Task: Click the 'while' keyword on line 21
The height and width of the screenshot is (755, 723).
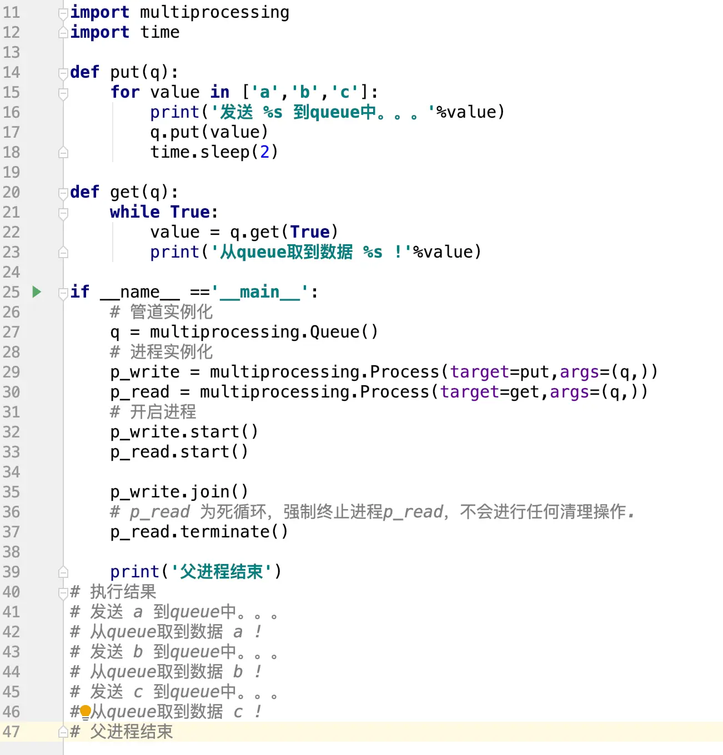Action: (135, 212)
